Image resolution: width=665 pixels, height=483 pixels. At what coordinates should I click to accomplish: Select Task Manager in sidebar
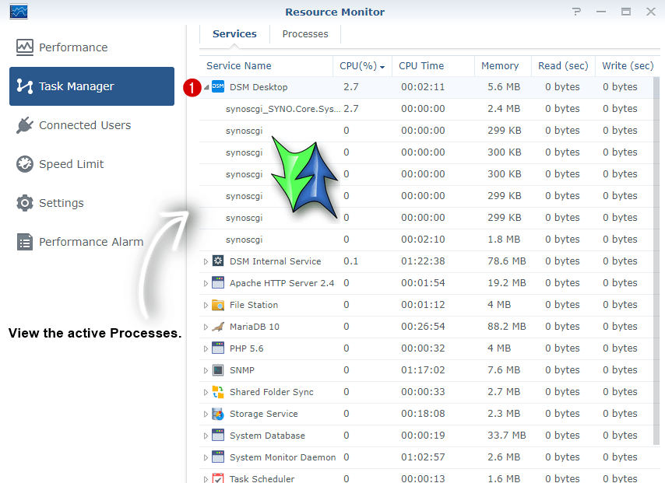[92, 86]
